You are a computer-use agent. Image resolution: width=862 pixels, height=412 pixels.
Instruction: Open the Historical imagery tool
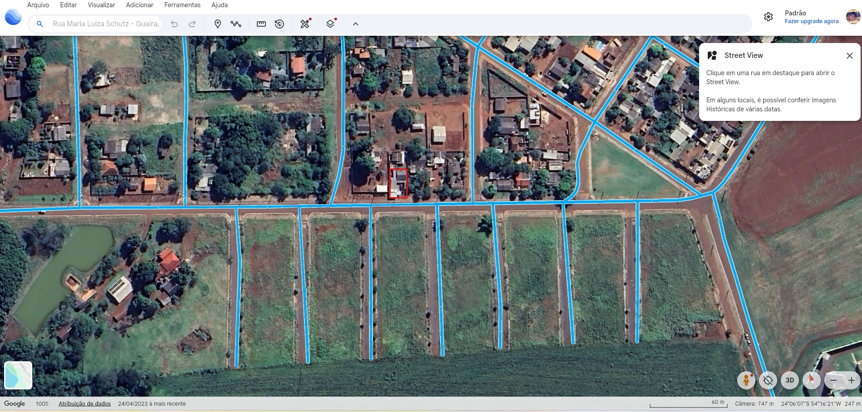click(x=279, y=24)
